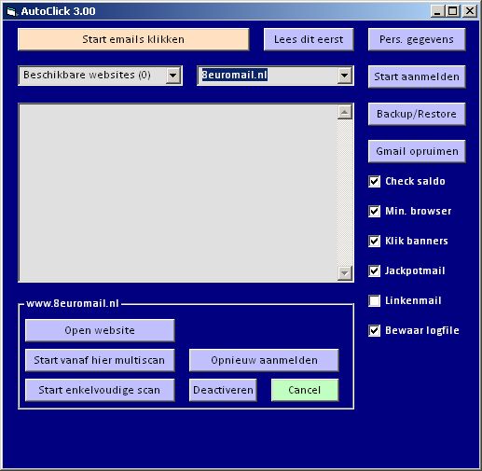
Task: Click Start emails klikken button
Action: coord(133,39)
